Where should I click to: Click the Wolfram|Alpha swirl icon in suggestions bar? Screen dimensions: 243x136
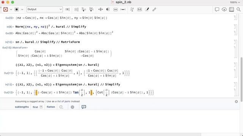point(61,107)
